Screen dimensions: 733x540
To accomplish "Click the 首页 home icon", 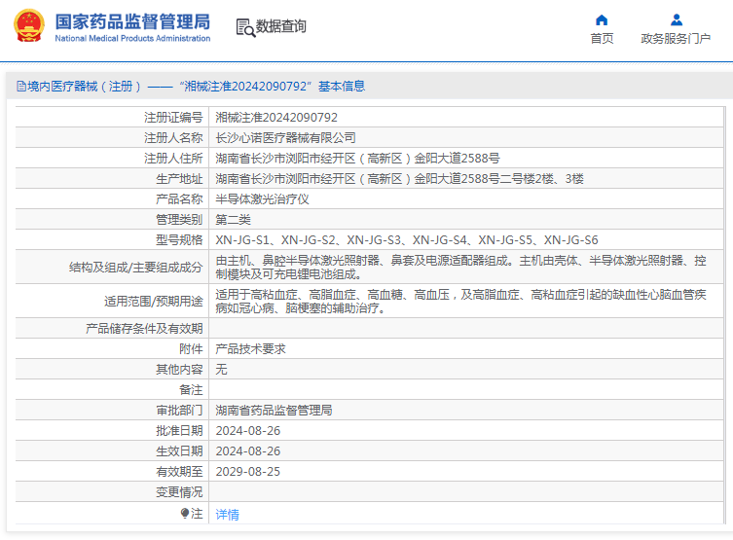I will tap(602, 20).
